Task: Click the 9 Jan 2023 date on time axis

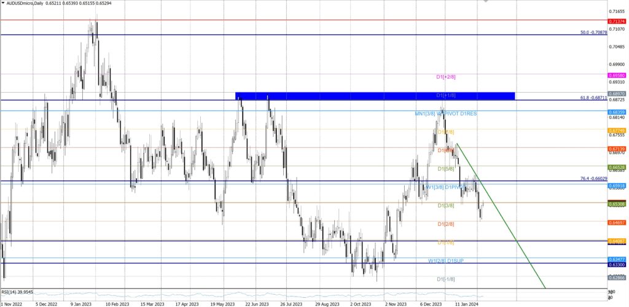Action: [x=80, y=303]
